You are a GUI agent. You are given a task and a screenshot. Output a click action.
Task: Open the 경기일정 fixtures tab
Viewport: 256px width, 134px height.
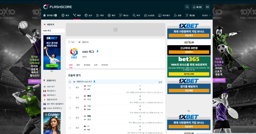coord(87,65)
